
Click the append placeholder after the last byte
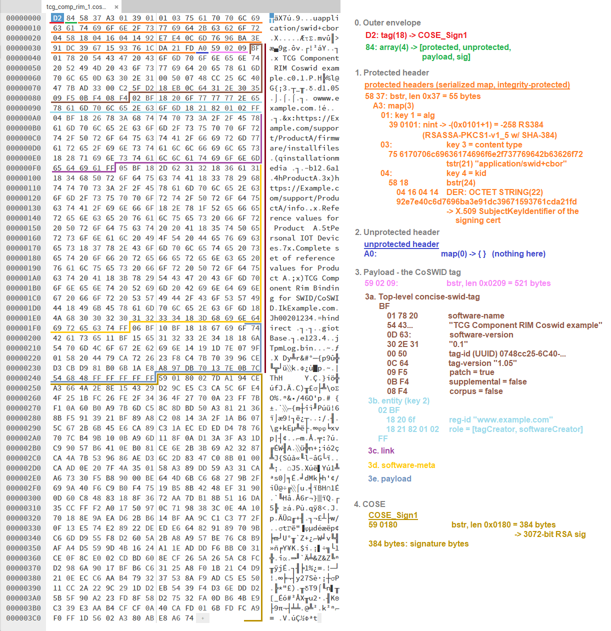202,618
